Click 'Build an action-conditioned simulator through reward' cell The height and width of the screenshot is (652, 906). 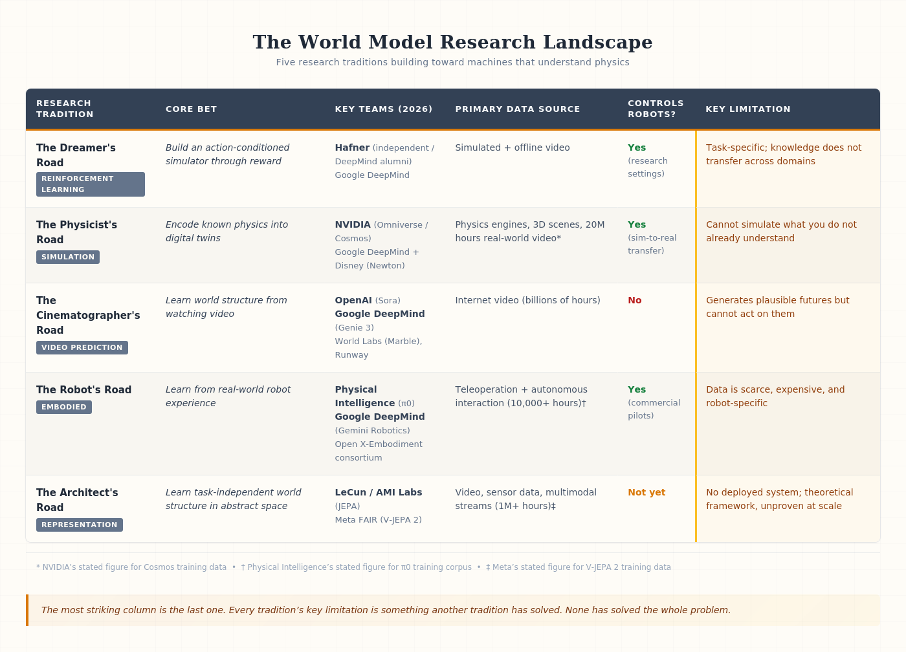[x=227, y=155]
